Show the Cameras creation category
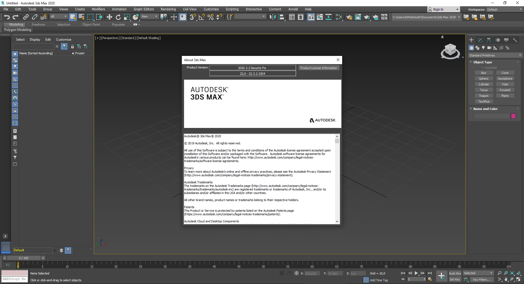The height and width of the screenshot is (284, 524). click(x=489, y=48)
